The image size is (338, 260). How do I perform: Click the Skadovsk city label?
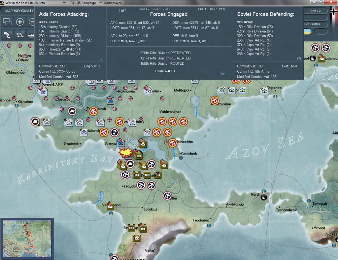(x=72, y=143)
